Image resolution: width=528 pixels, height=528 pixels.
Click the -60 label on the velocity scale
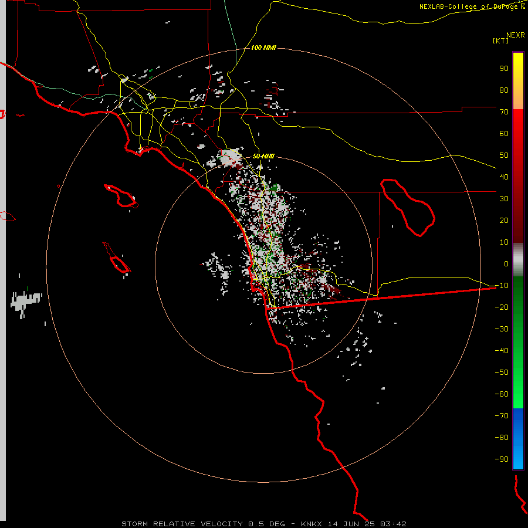(502, 394)
